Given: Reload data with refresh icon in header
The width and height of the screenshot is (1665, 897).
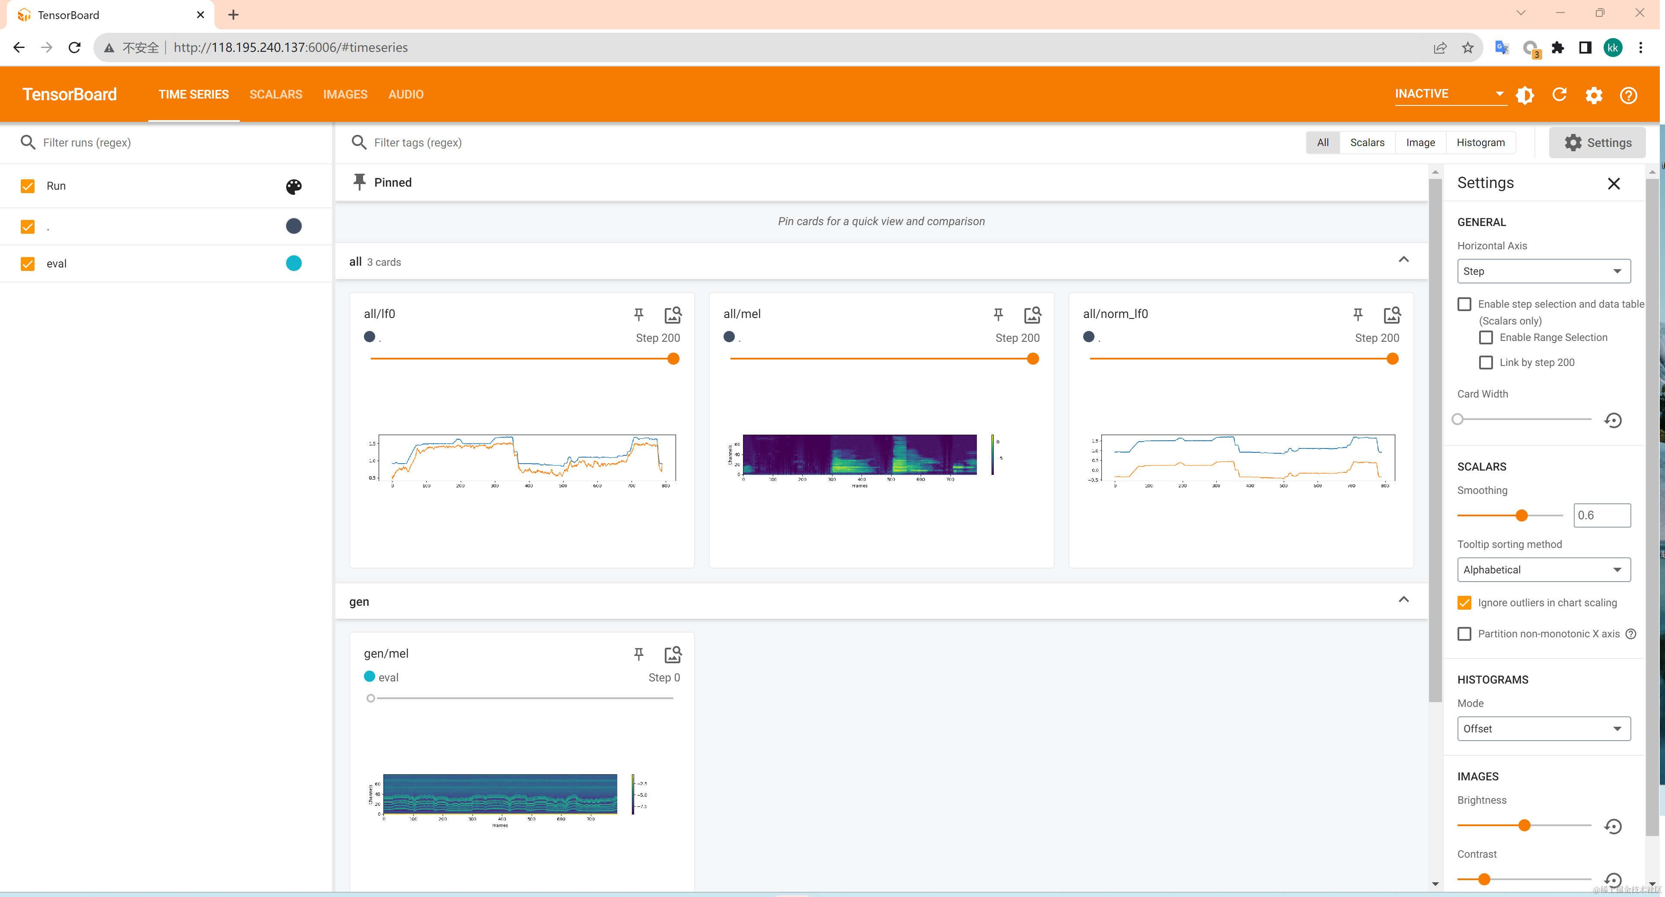Looking at the screenshot, I should point(1559,95).
